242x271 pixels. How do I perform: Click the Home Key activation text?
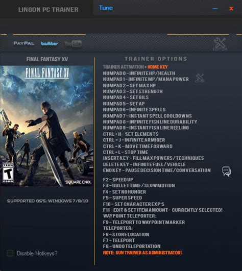(157, 67)
